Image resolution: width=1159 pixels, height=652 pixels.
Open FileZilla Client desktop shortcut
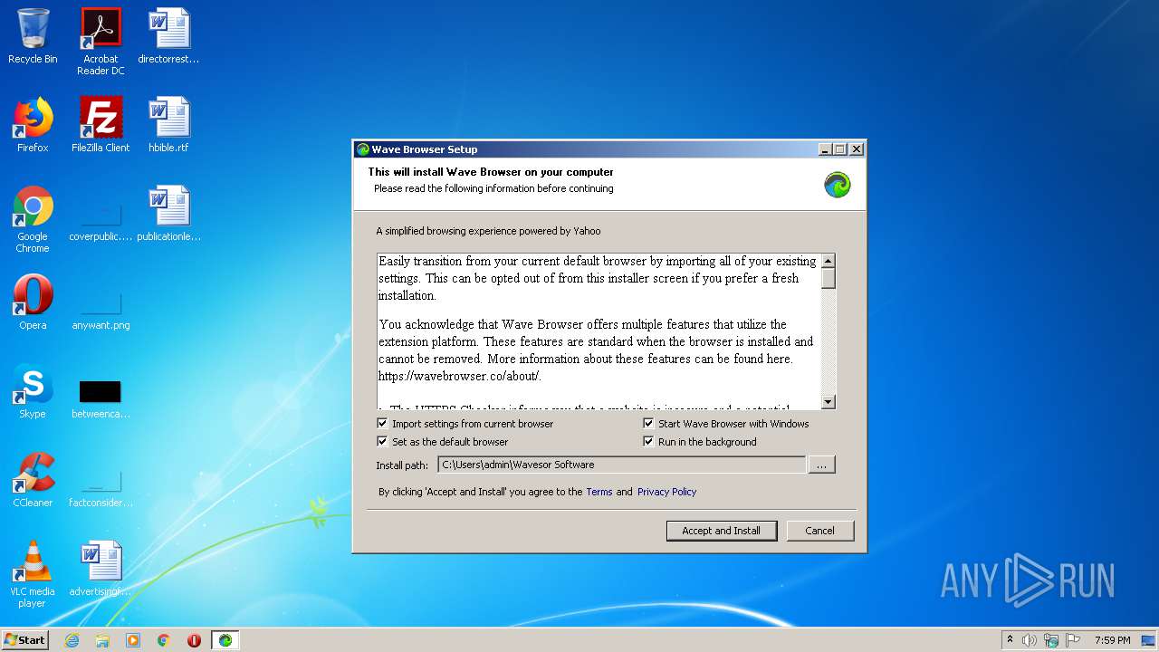tap(101, 125)
